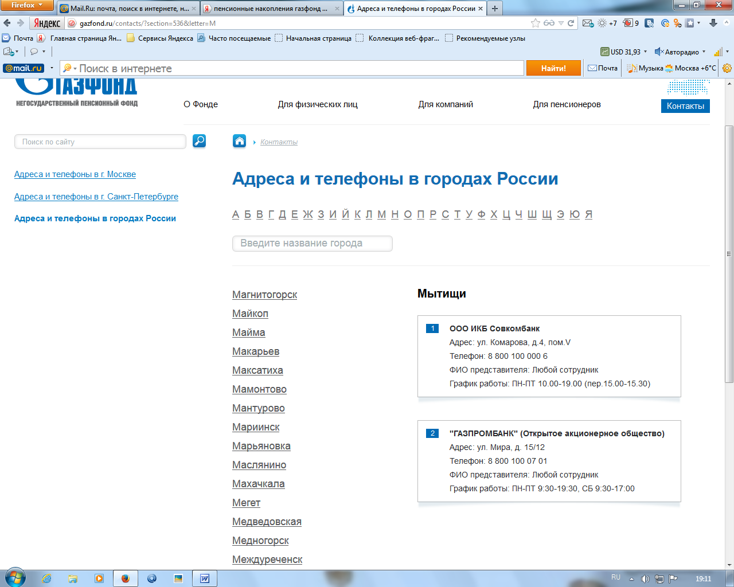
Task: Open Адреса и телефоны в г. Москве
Action: (75, 174)
